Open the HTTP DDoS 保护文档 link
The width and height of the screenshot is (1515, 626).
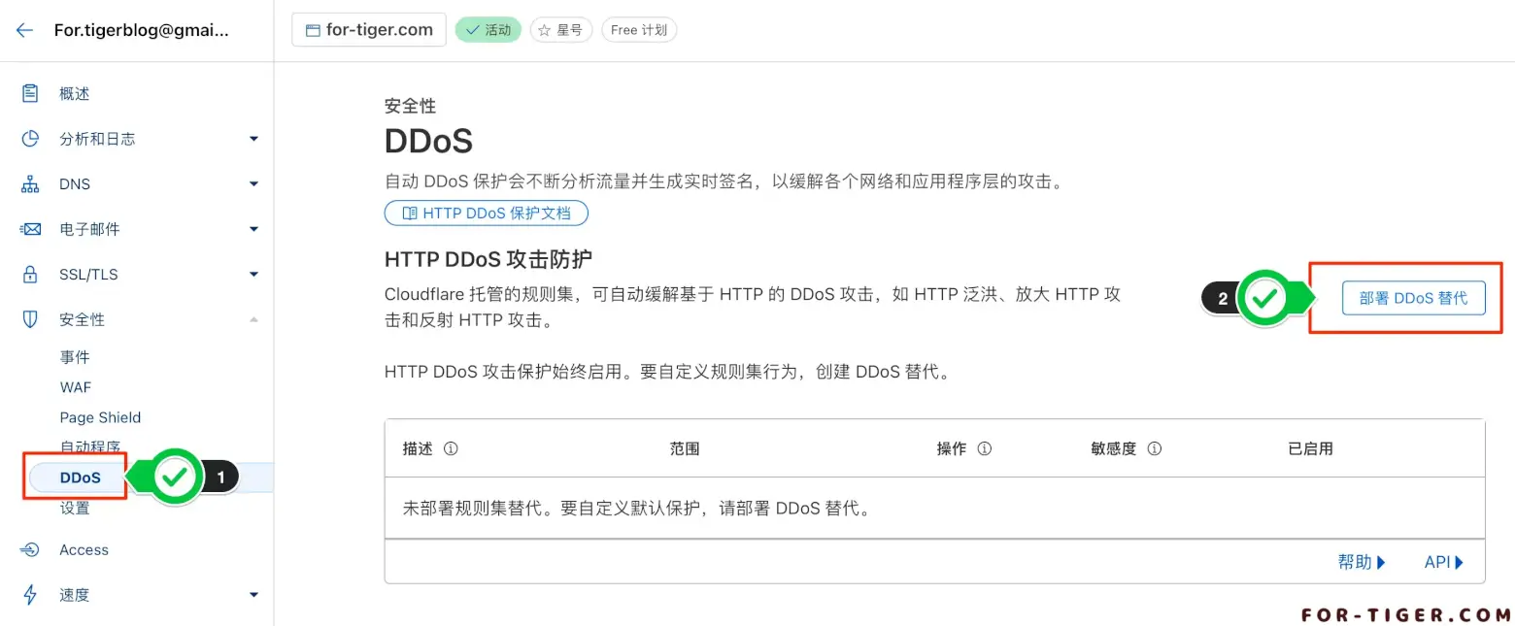point(486,213)
